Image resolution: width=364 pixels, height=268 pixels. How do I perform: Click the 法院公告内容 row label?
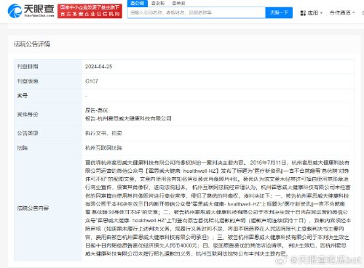coord(33,208)
